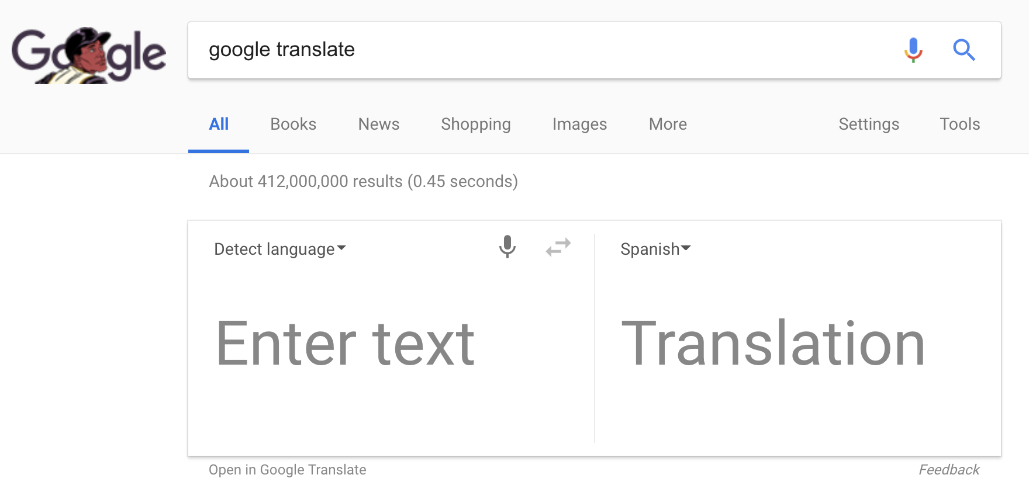1029x492 pixels.
Task: Switch to the Books tab
Action: point(293,124)
